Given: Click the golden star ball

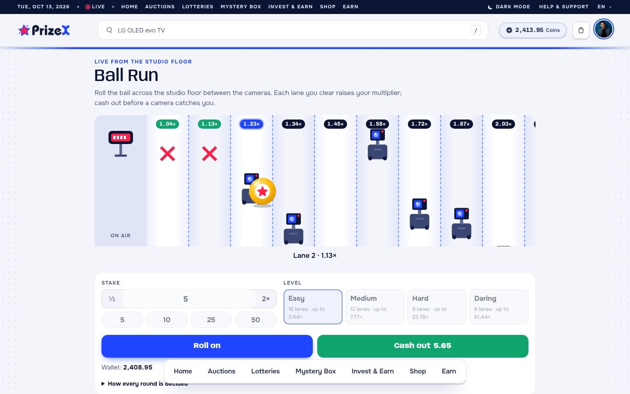Looking at the screenshot, I should (x=262, y=191).
